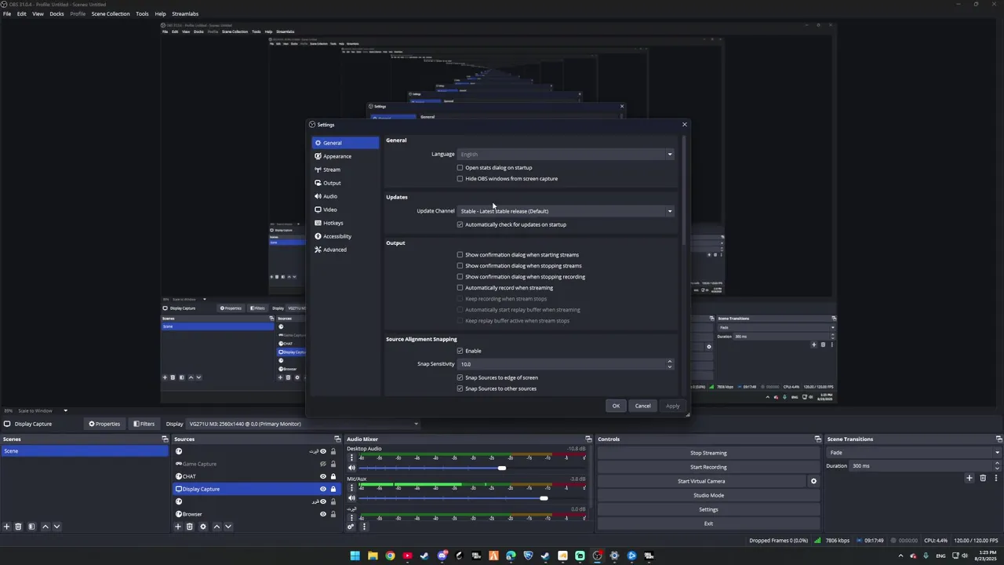Click the trash icon in the Scenes dock
This screenshot has height=565, width=1004.
point(18,527)
